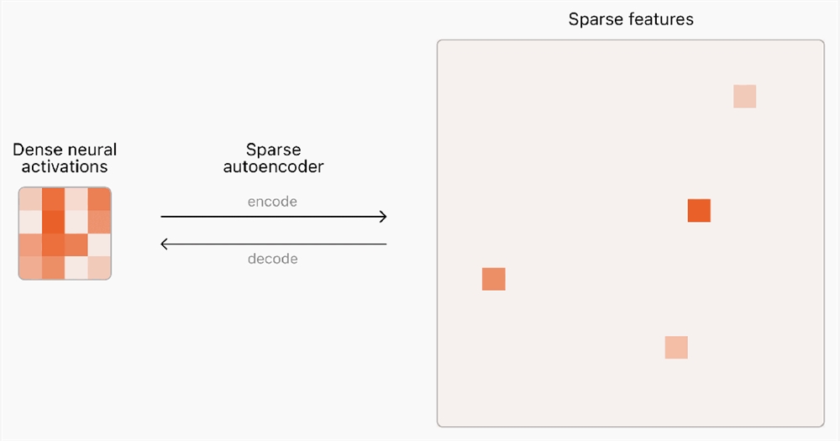Click the "encode" label text
840x441 pixels.
point(272,202)
